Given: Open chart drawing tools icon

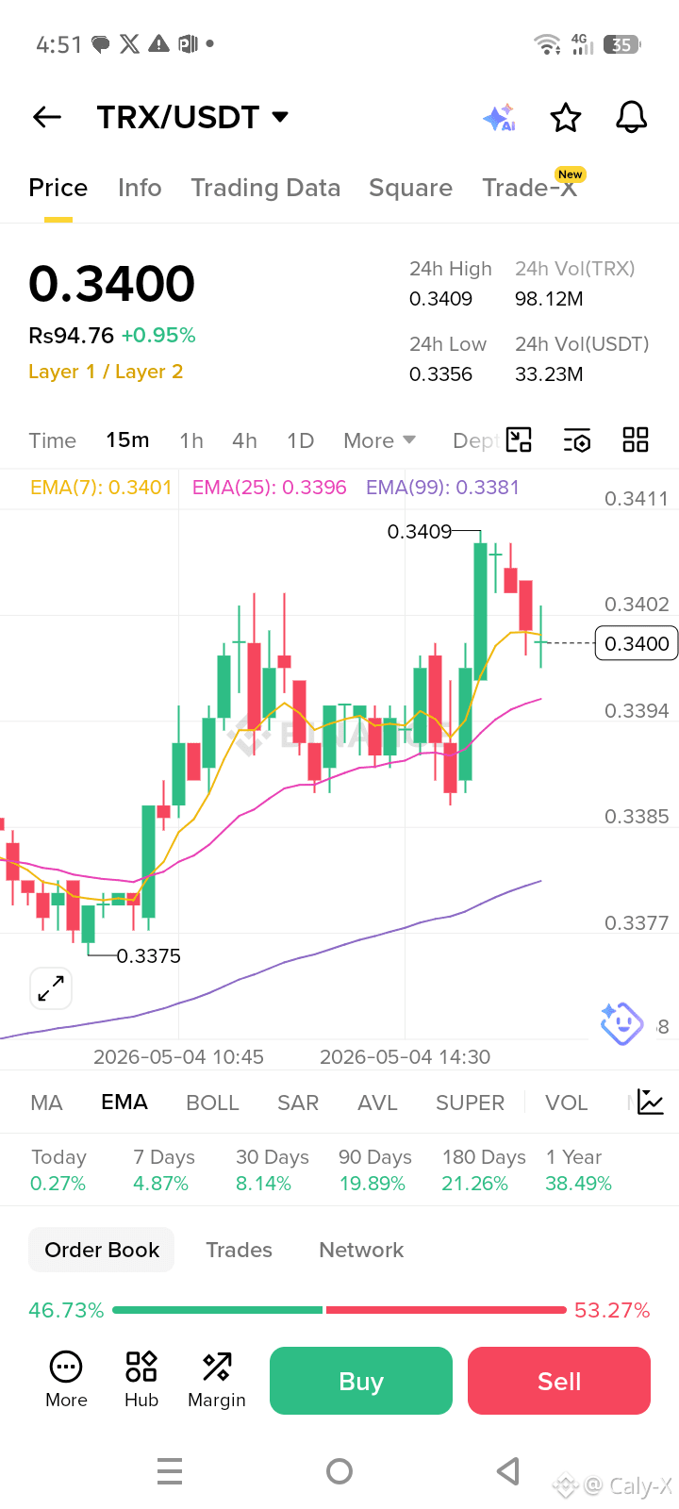Looking at the screenshot, I should 520,439.
